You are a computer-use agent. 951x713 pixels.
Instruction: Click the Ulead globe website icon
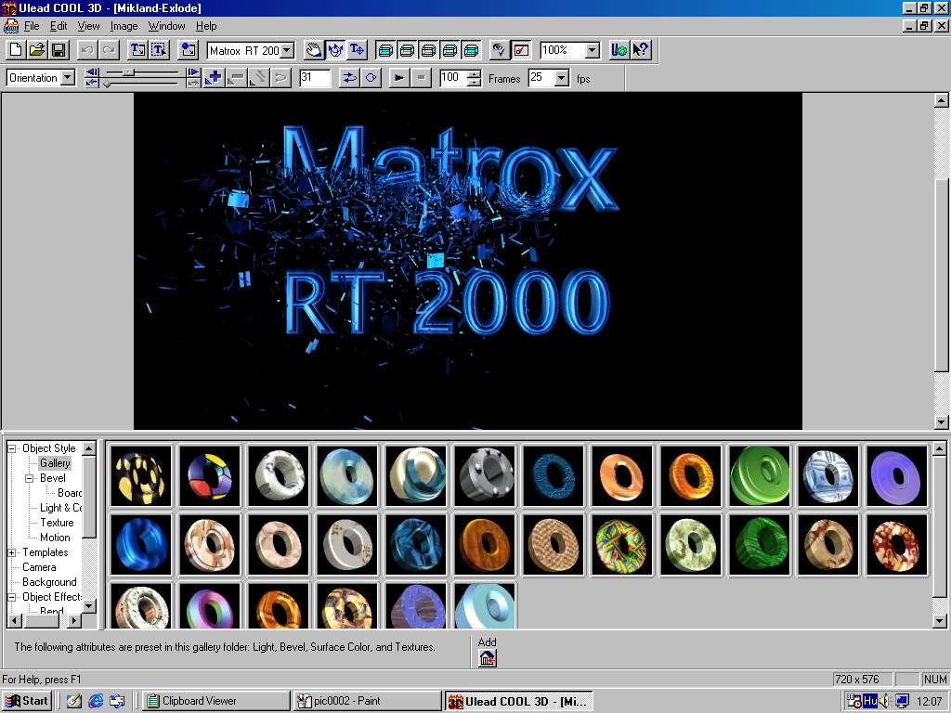pos(619,50)
